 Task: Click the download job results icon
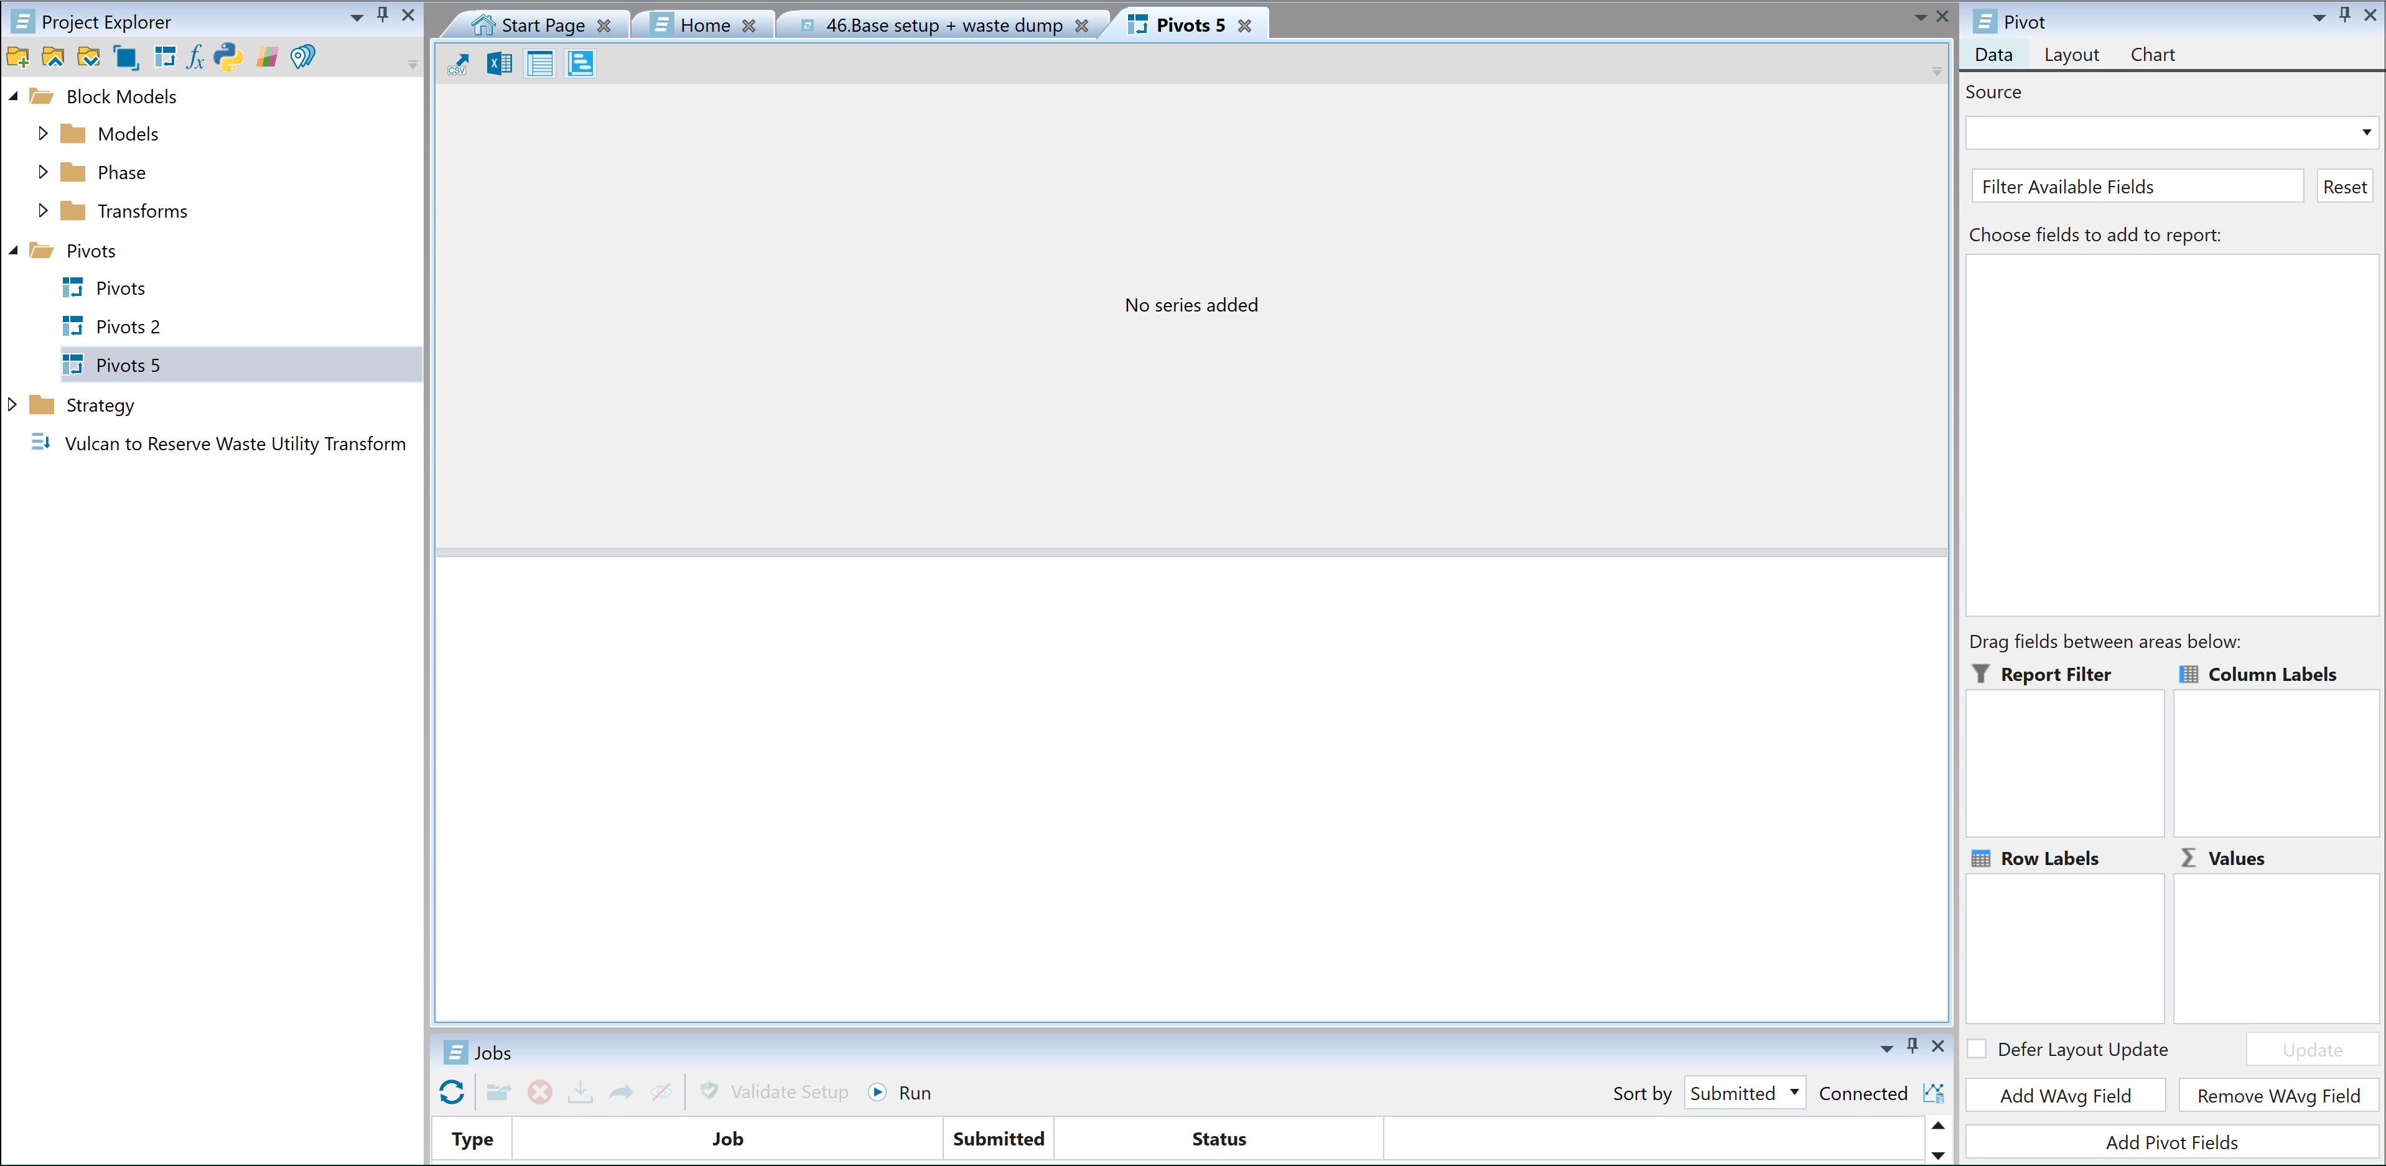point(580,1093)
